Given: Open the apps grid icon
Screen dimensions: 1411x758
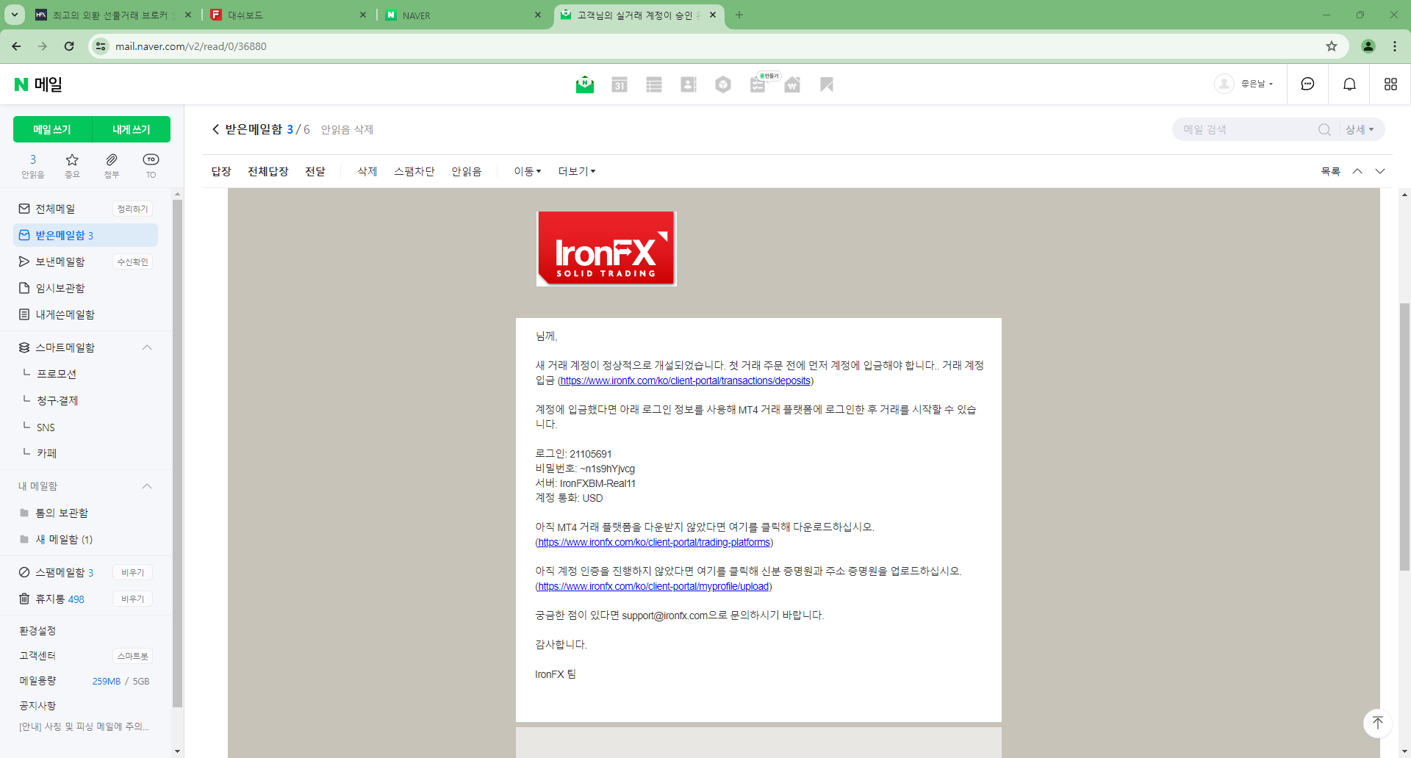Looking at the screenshot, I should pos(1390,84).
